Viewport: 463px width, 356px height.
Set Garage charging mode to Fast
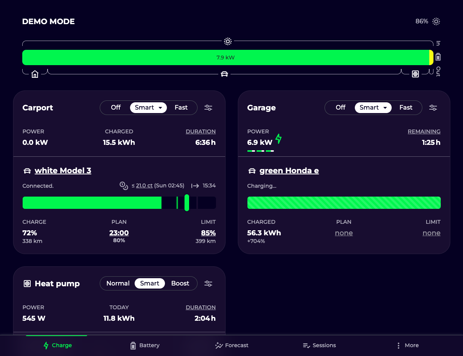tap(406, 108)
